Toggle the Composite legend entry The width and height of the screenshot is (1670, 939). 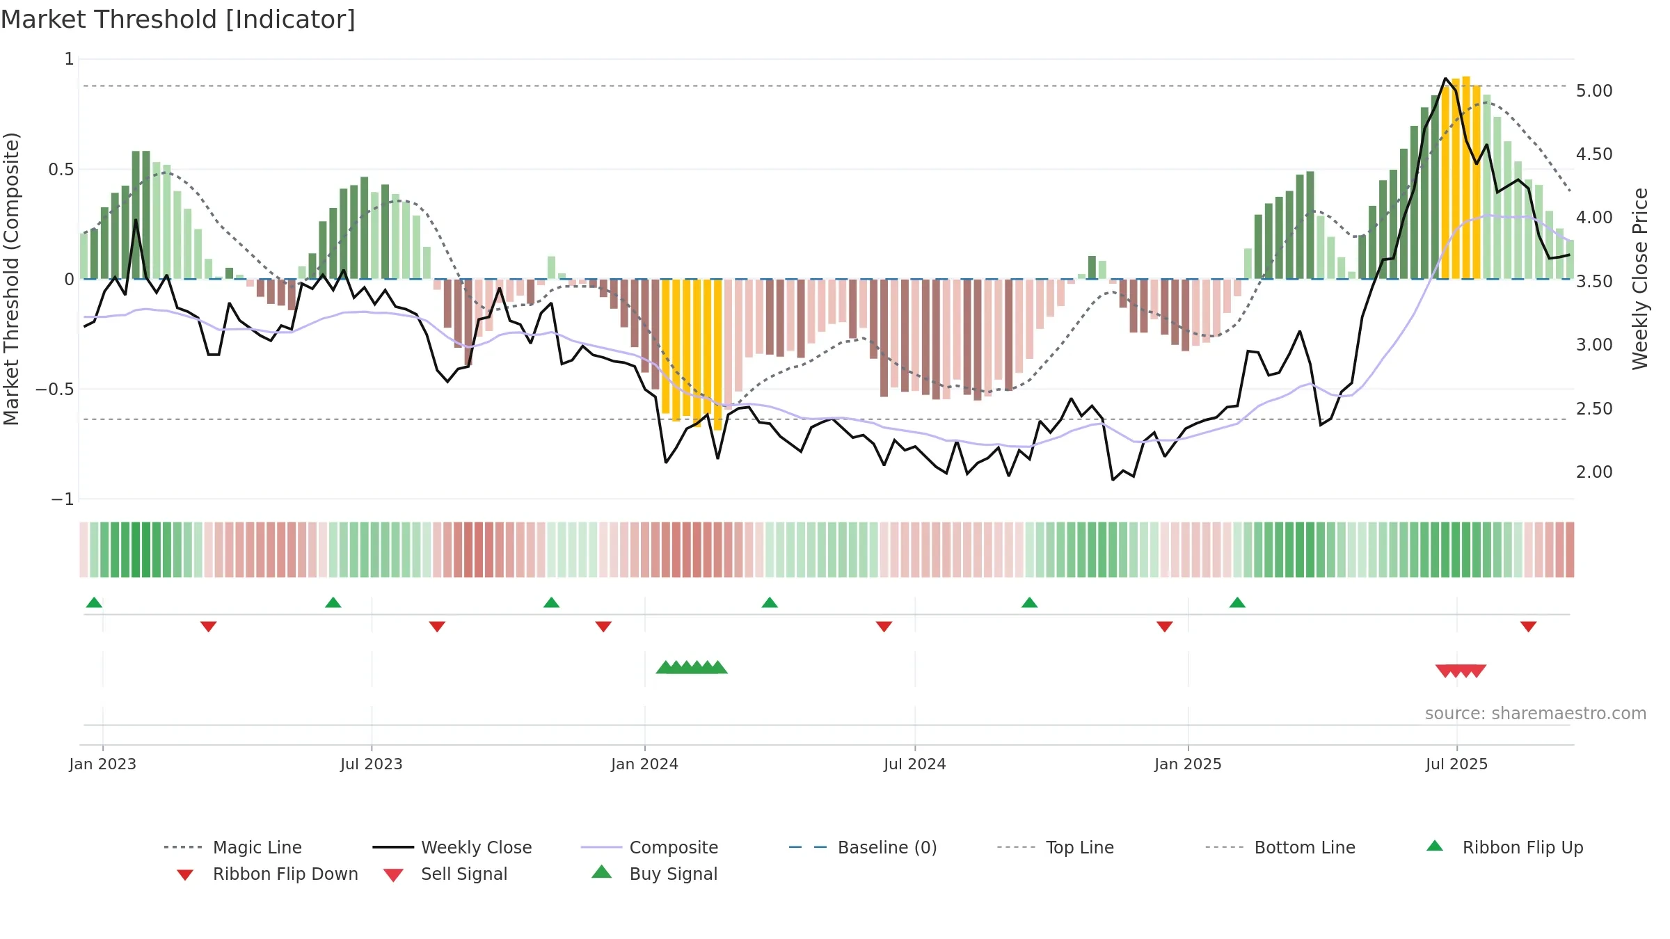649,847
